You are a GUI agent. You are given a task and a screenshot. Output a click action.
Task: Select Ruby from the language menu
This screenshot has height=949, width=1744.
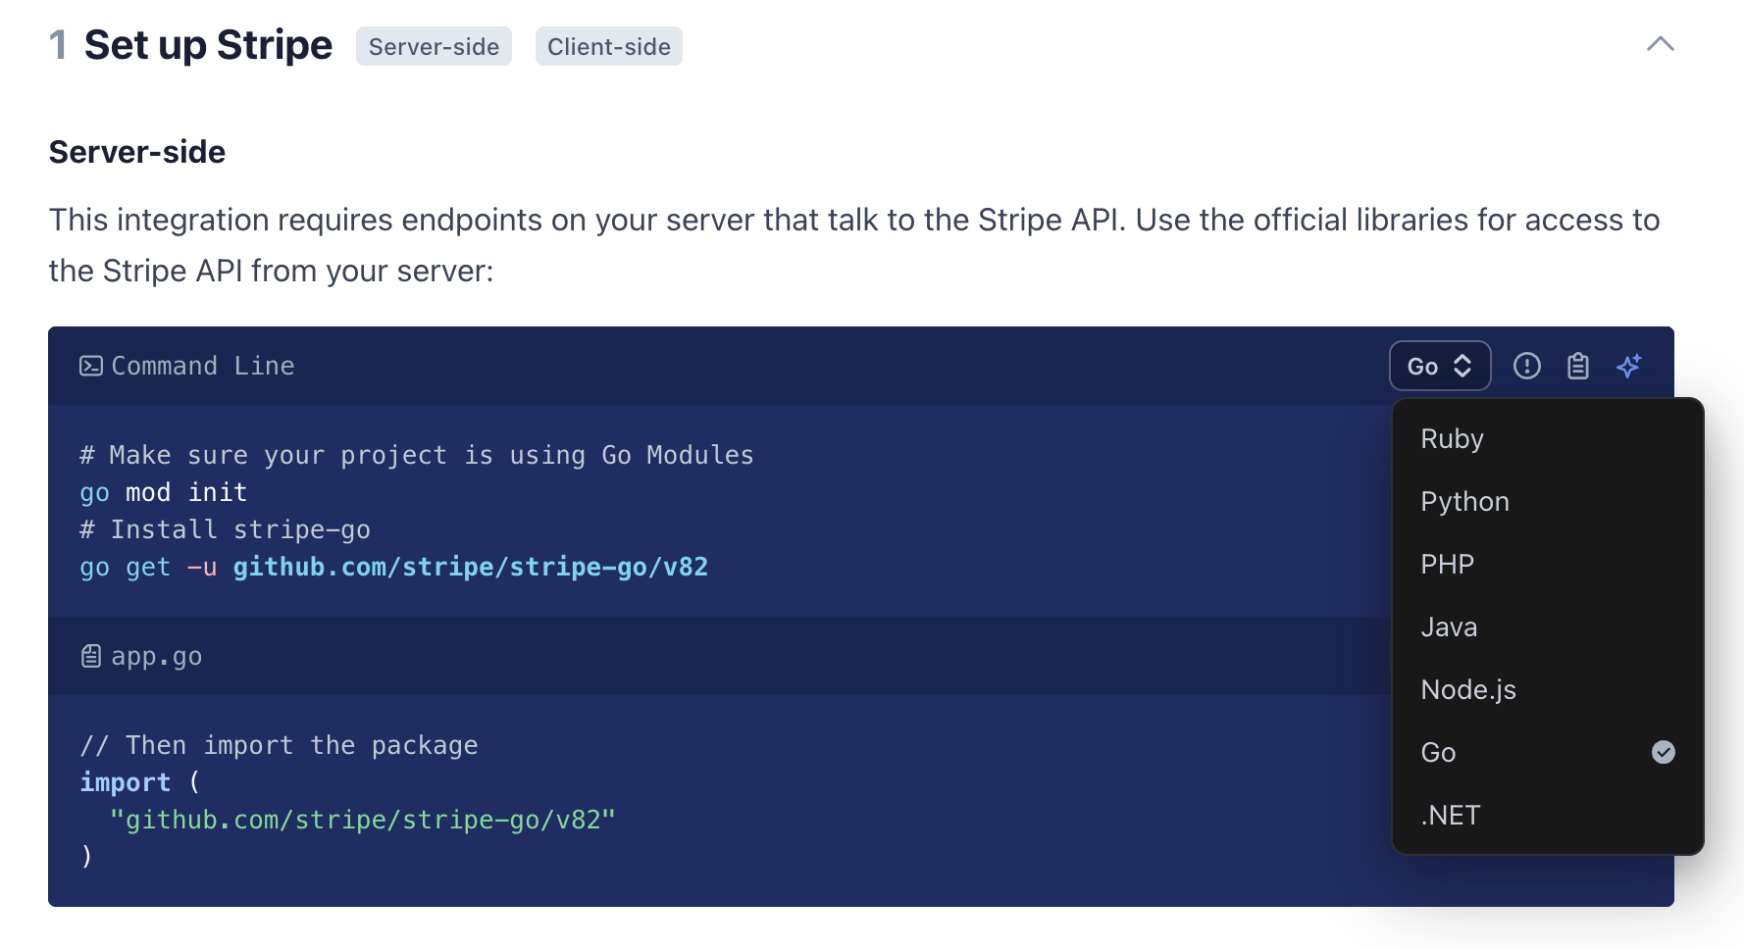point(1452,438)
